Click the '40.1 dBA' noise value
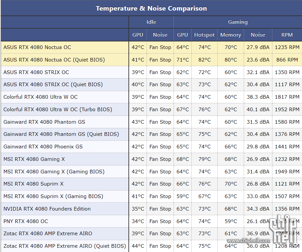 [x=258, y=110]
